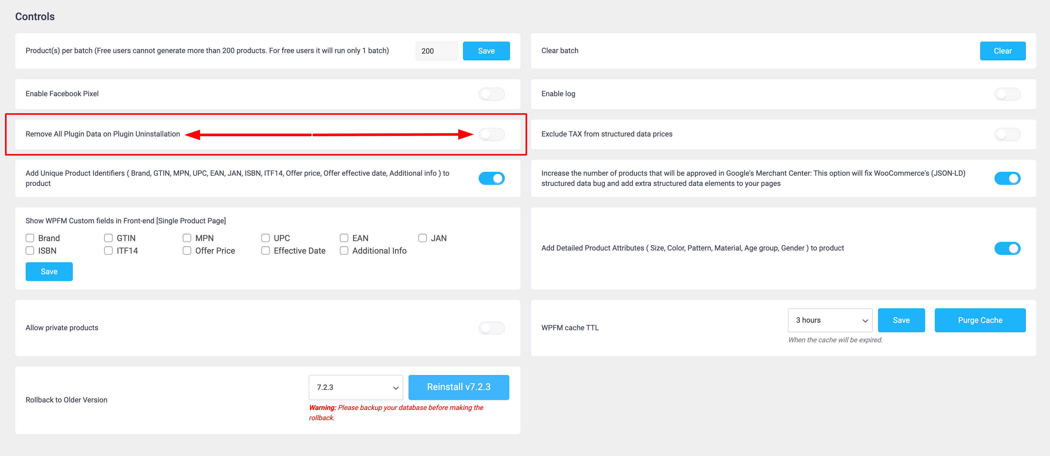This screenshot has height=456, width=1050.
Task: Open the Rollback version selector dropdown
Action: pos(355,386)
